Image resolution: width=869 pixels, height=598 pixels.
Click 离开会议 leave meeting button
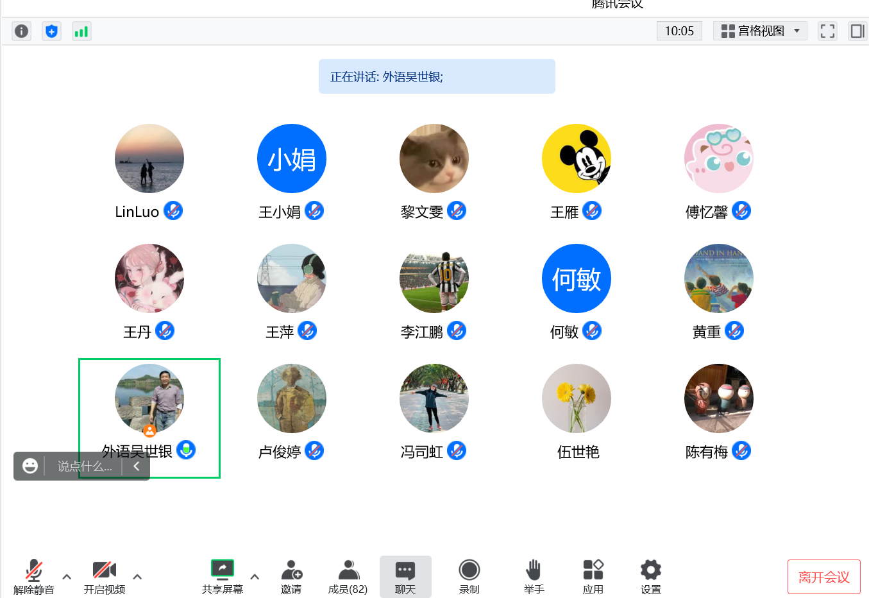coord(823,577)
